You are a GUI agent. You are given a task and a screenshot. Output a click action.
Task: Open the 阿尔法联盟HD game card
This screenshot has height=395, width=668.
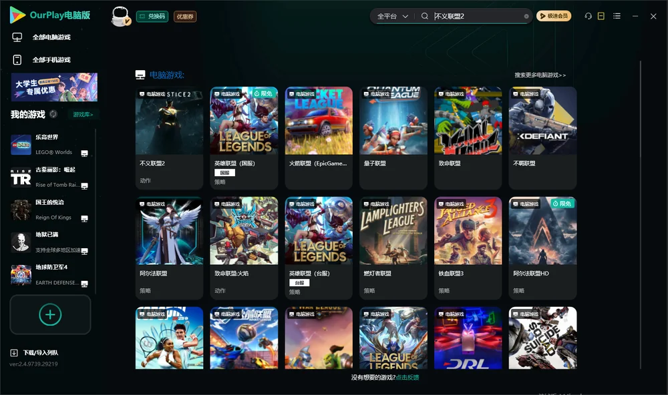[542, 248]
